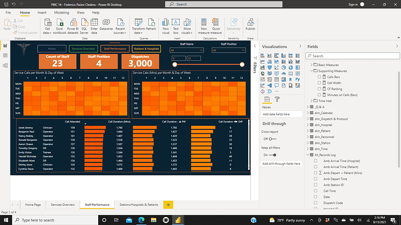This screenshot has height=225, width=401.
Task: Open the Insert ribbon tab
Action: click(42, 13)
